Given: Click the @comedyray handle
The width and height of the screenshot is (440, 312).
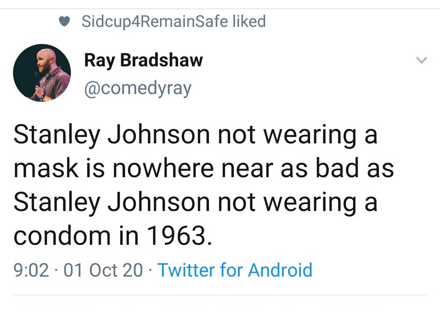Looking at the screenshot, I should click(x=138, y=88).
